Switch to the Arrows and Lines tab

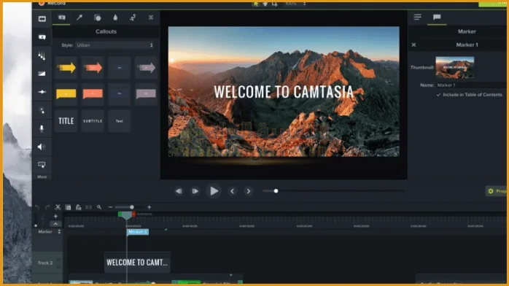click(79, 18)
